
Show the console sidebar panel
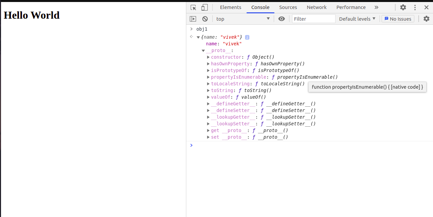point(193,19)
